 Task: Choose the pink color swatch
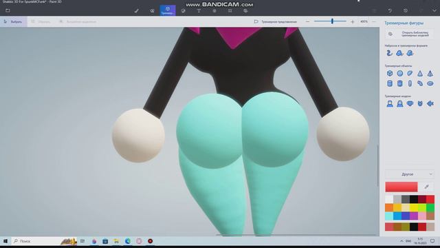point(422,216)
